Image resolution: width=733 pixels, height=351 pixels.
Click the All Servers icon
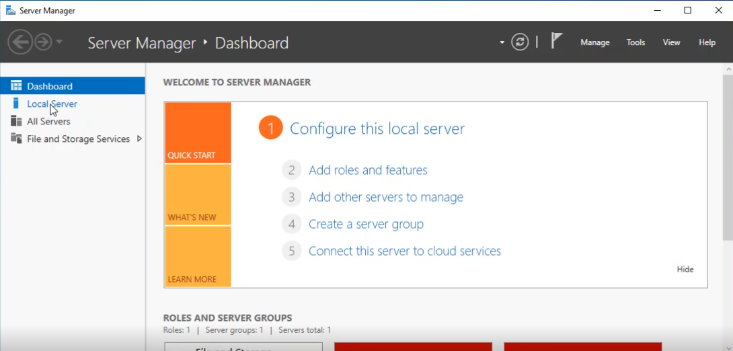pyautogui.click(x=16, y=121)
